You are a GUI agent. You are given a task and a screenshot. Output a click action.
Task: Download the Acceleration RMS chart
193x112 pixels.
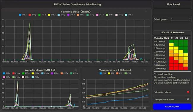tap(76, 70)
